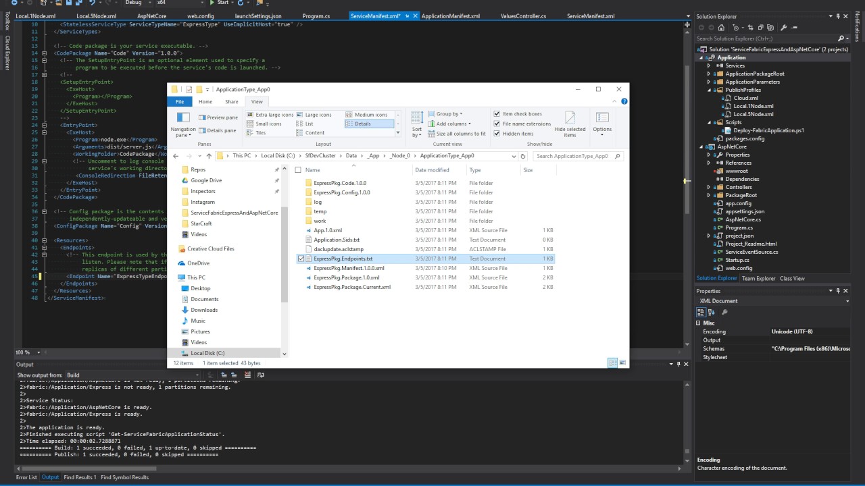The image size is (865, 486).
Task: Open Home tab in Explorer ribbon
Action: [x=205, y=101]
